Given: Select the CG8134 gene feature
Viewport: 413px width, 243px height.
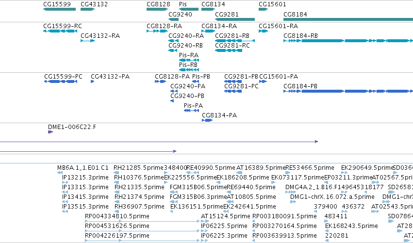Looking at the screenshot, I should (208, 9).
